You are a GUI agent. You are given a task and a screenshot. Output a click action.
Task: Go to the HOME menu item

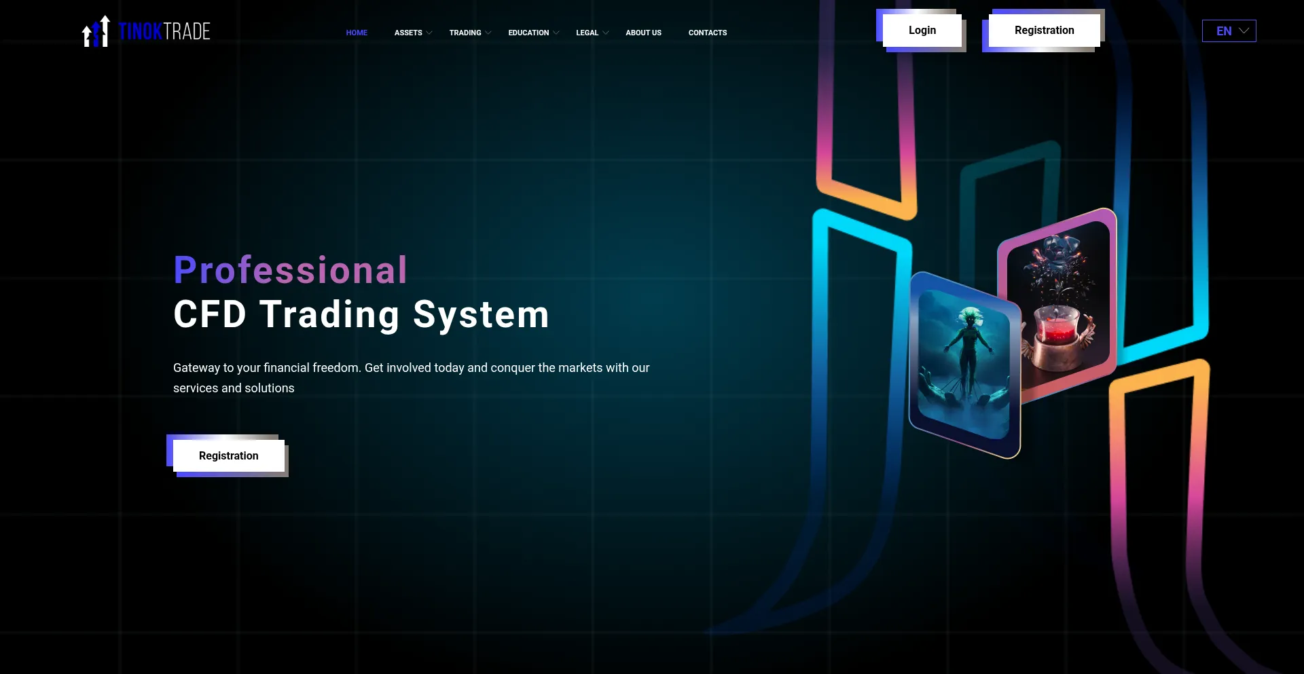point(357,33)
